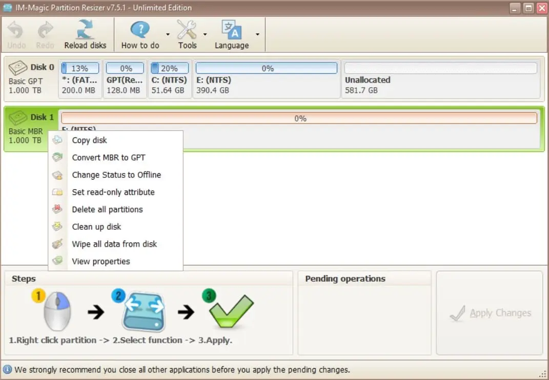Click the Steps panel header
Screen dimensions: 549x380
pyautogui.click(x=24, y=279)
